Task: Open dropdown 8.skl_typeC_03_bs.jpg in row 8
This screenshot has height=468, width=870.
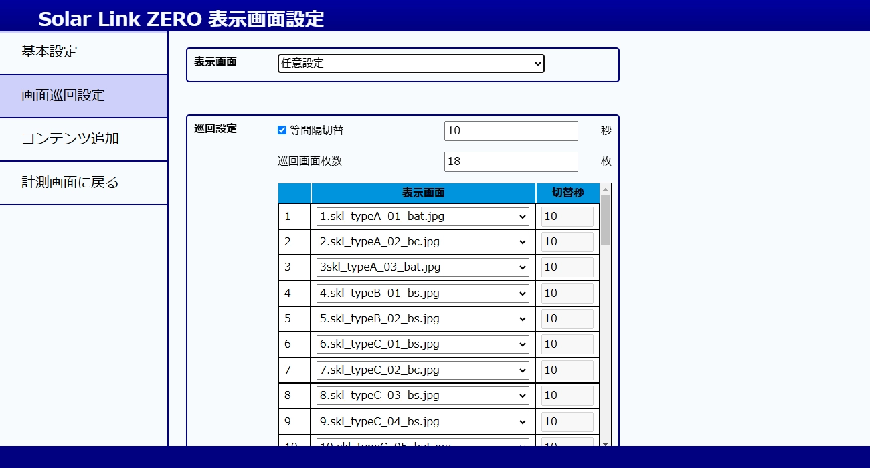Action: coord(423,396)
